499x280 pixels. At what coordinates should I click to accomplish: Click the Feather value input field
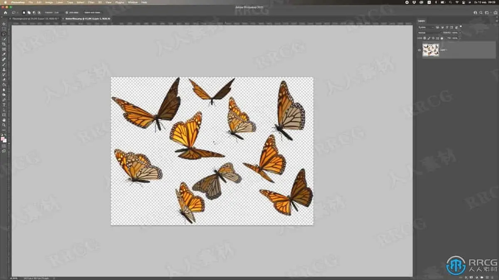[x=59, y=12]
